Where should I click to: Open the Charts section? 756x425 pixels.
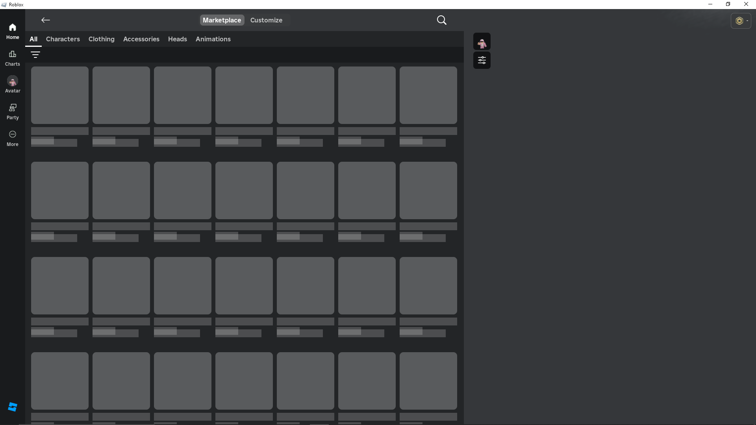pyautogui.click(x=13, y=58)
